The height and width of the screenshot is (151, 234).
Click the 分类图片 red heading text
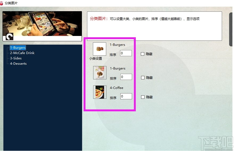tap(99, 19)
